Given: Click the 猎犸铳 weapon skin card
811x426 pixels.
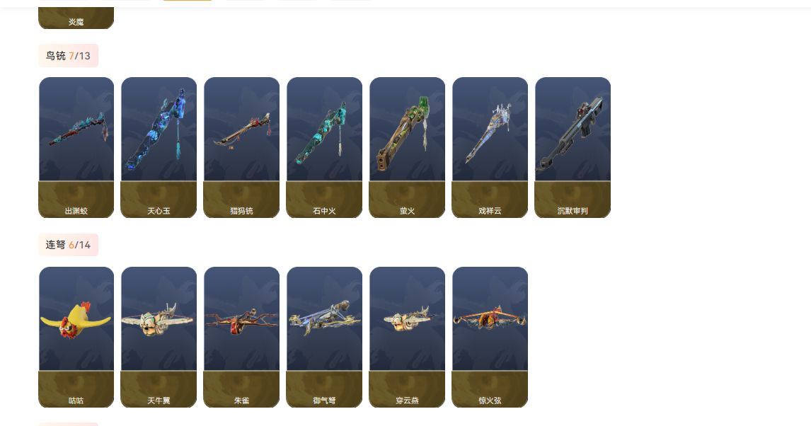Looking at the screenshot, I should click(241, 147).
